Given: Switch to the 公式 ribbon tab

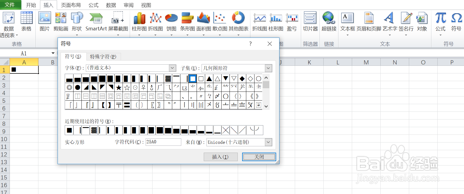Looking at the screenshot, I should (94, 5).
